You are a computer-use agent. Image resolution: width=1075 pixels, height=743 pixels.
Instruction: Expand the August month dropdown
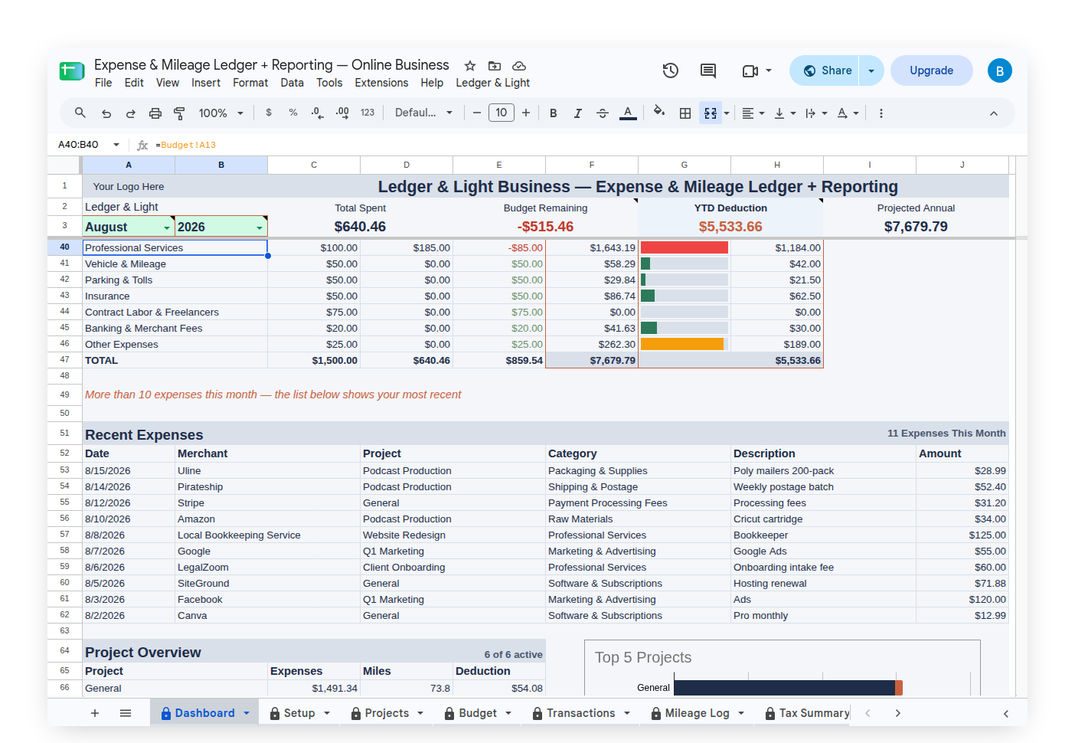click(167, 227)
